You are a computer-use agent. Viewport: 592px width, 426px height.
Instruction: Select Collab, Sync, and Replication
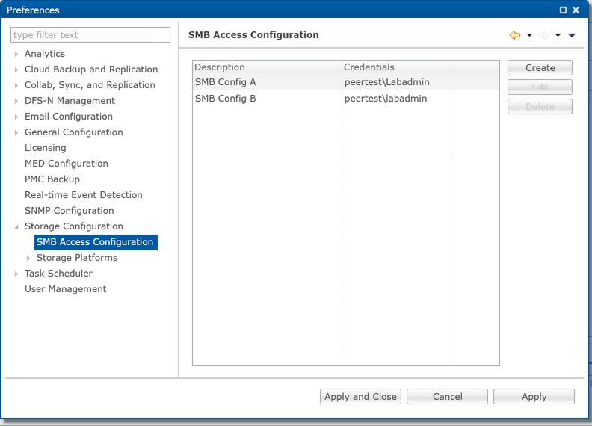point(90,85)
